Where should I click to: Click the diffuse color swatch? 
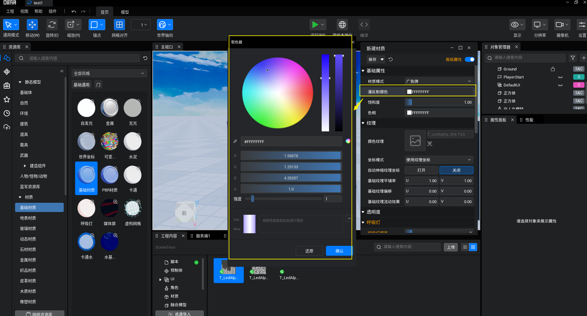[409, 92]
